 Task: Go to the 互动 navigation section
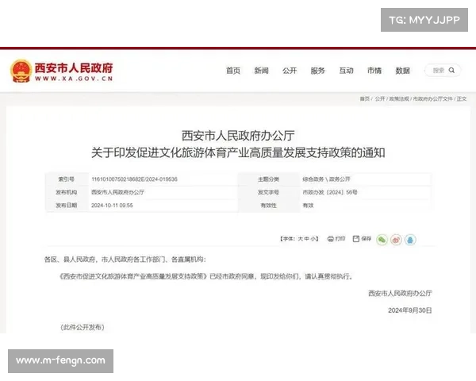[x=346, y=71]
